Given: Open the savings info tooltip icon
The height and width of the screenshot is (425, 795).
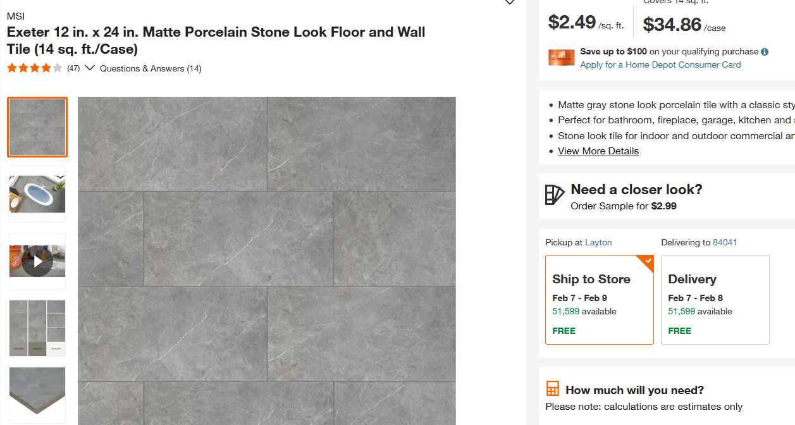Looking at the screenshot, I should point(765,51).
